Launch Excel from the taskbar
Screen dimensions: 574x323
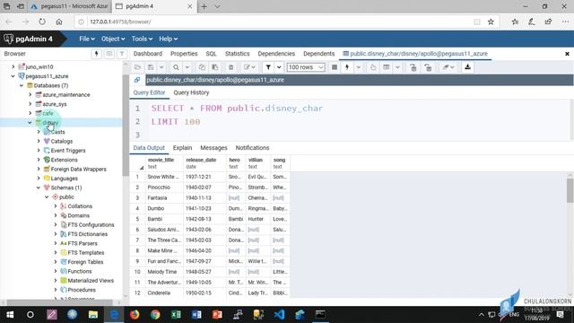point(176,315)
